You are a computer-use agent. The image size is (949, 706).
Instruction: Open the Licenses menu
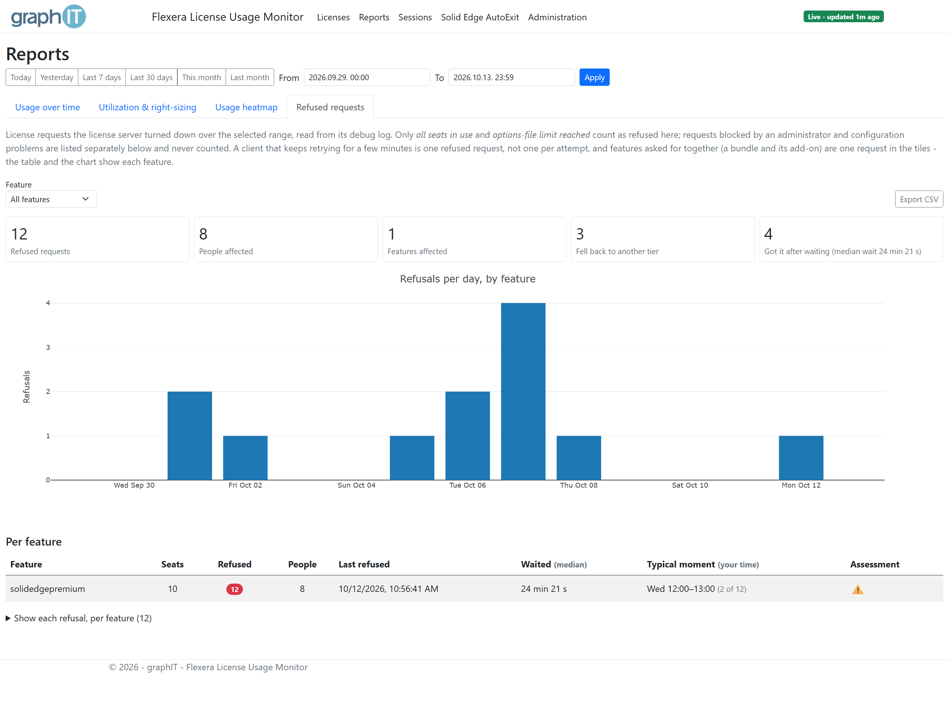[x=333, y=17]
